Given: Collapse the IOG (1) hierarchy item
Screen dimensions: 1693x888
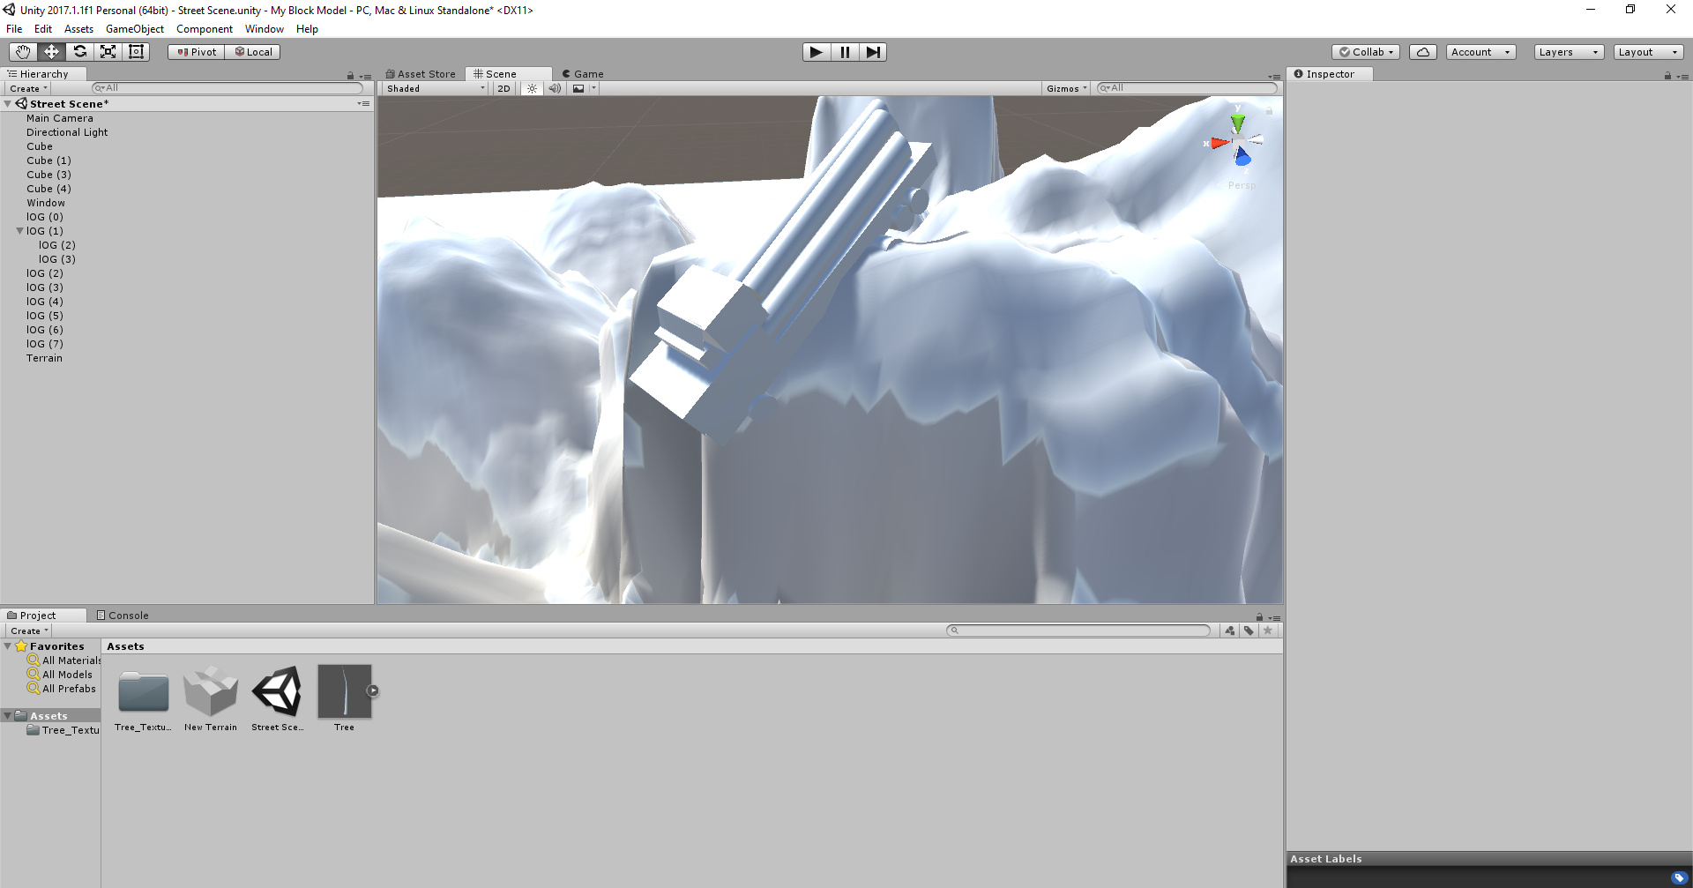Looking at the screenshot, I should coord(19,230).
